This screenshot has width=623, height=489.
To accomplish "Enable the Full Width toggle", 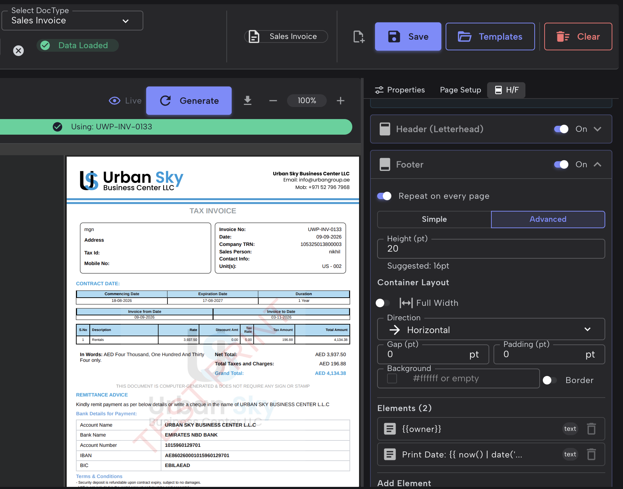I will pyautogui.click(x=383, y=303).
